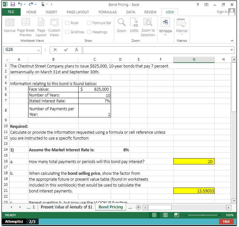The height and width of the screenshot is (227, 239).
Task: Open the HOME tab
Action: 31,12
